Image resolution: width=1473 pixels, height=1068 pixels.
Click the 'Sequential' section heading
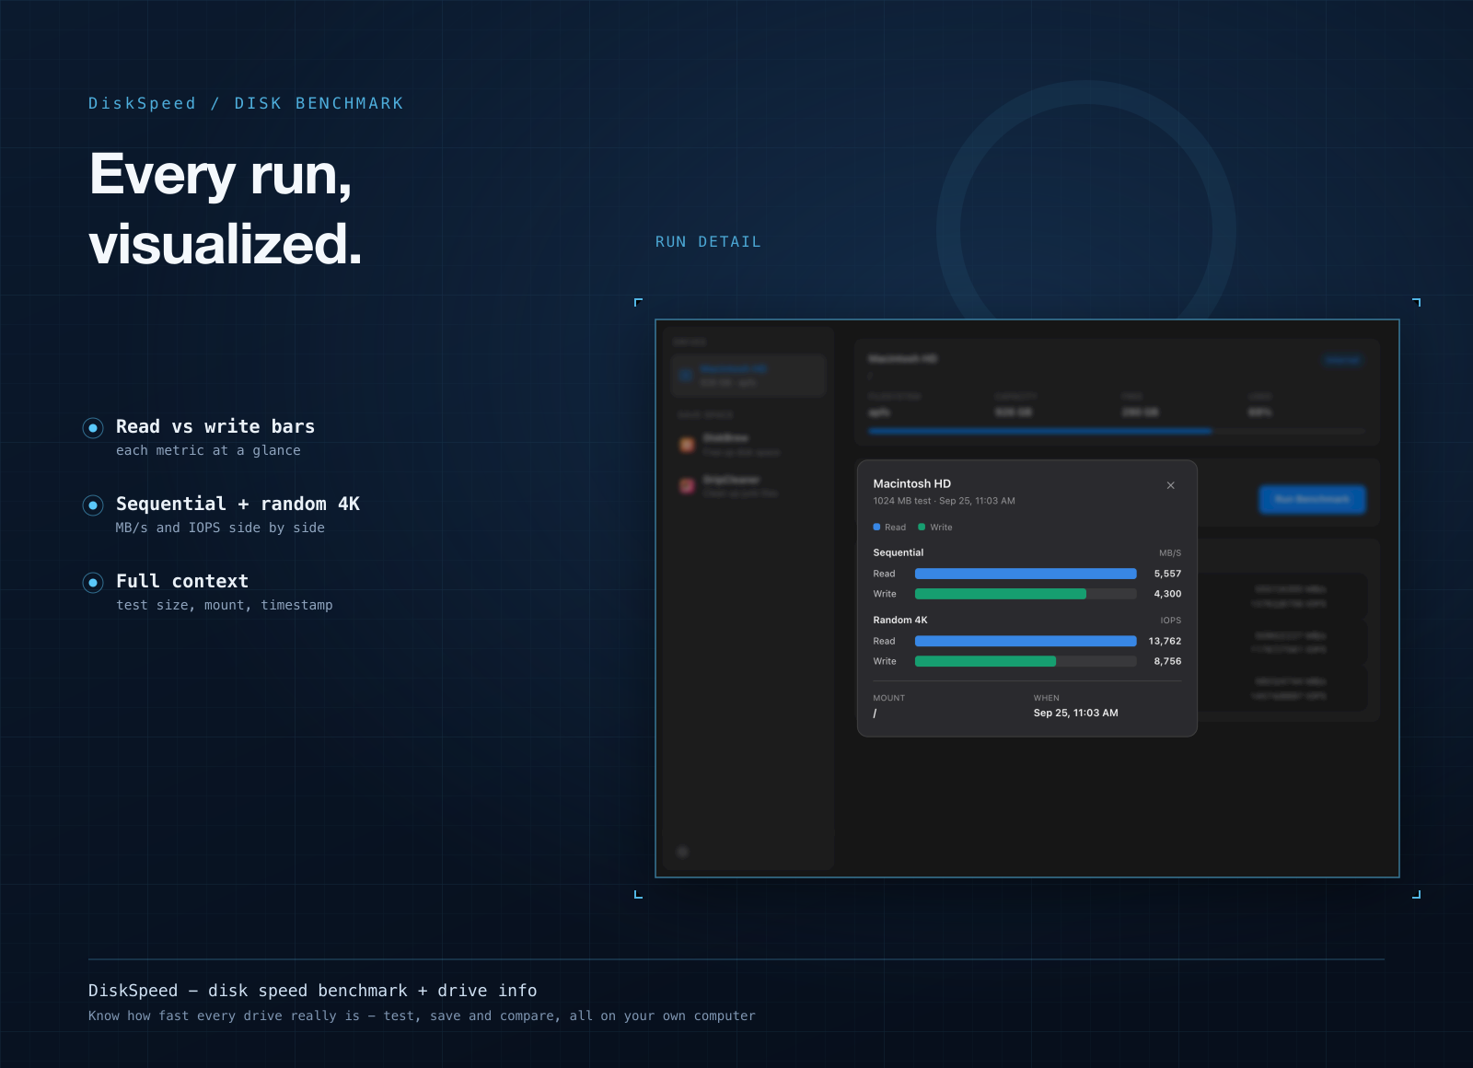tap(898, 552)
